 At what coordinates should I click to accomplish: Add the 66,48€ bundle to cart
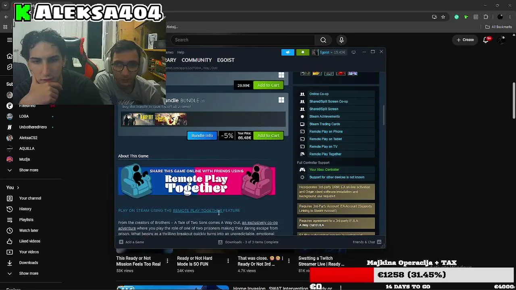point(268,136)
